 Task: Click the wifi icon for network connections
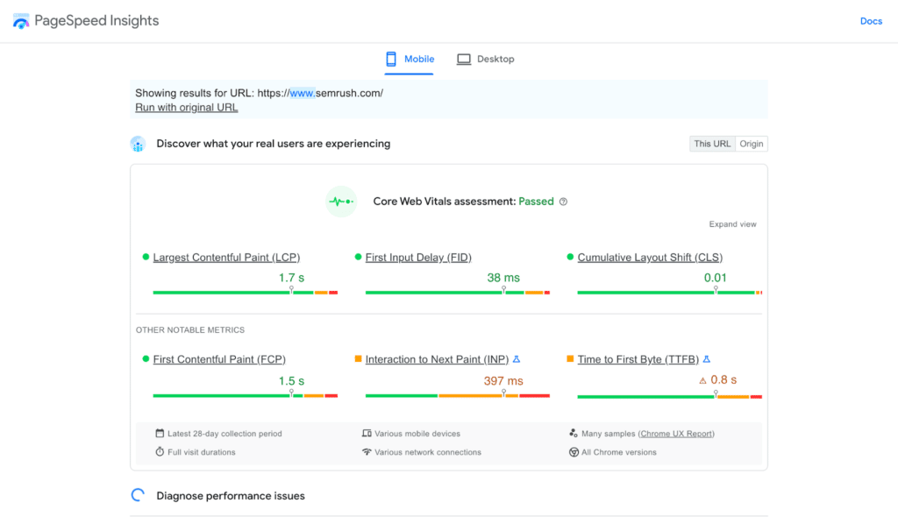[367, 451]
